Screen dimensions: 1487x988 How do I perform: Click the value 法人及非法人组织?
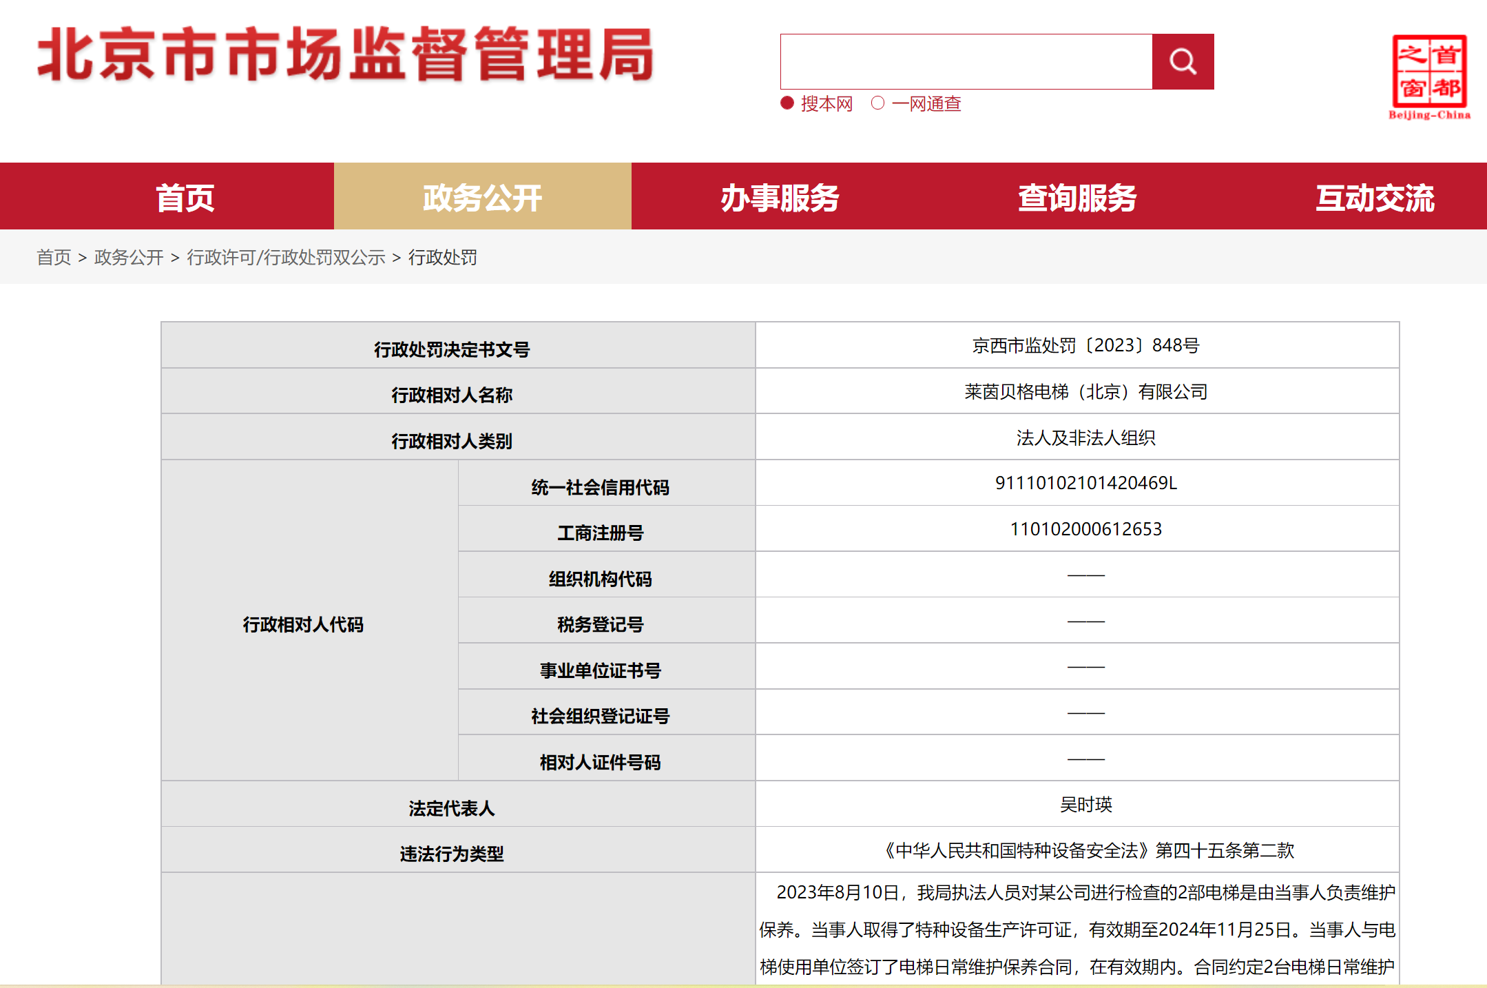pyautogui.click(x=1085, y=438)
